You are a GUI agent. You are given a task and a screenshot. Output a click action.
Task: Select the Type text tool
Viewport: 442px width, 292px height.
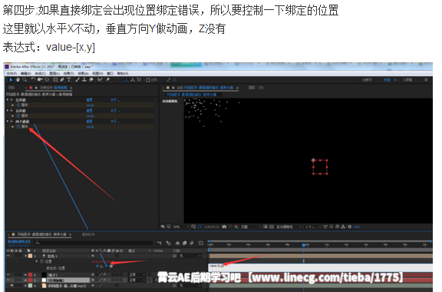[69, 80]
